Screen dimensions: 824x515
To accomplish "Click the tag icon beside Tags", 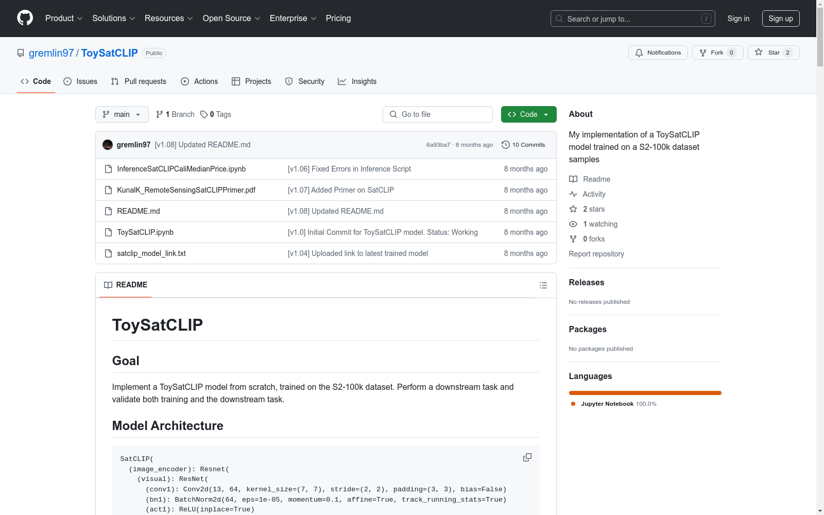I will 204,114.
